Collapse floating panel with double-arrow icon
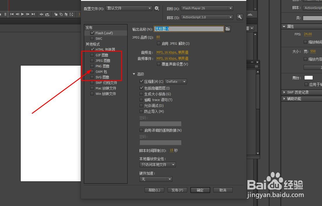 (252, 62)
